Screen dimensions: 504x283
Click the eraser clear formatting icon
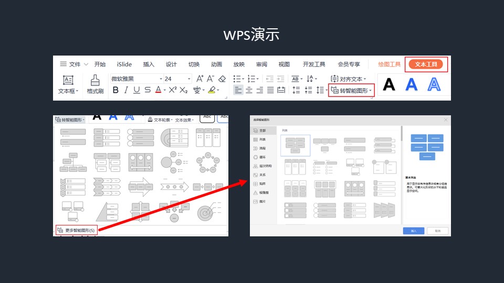pyautogui.click(x=222, y=79)
